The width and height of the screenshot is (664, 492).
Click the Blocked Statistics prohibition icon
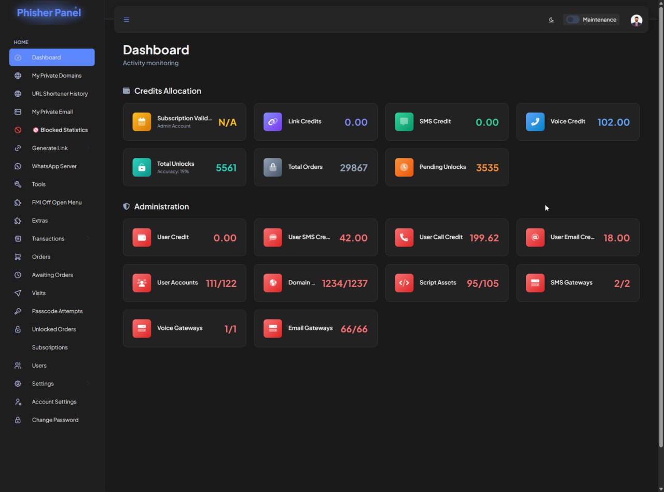(x=18, y=130)
